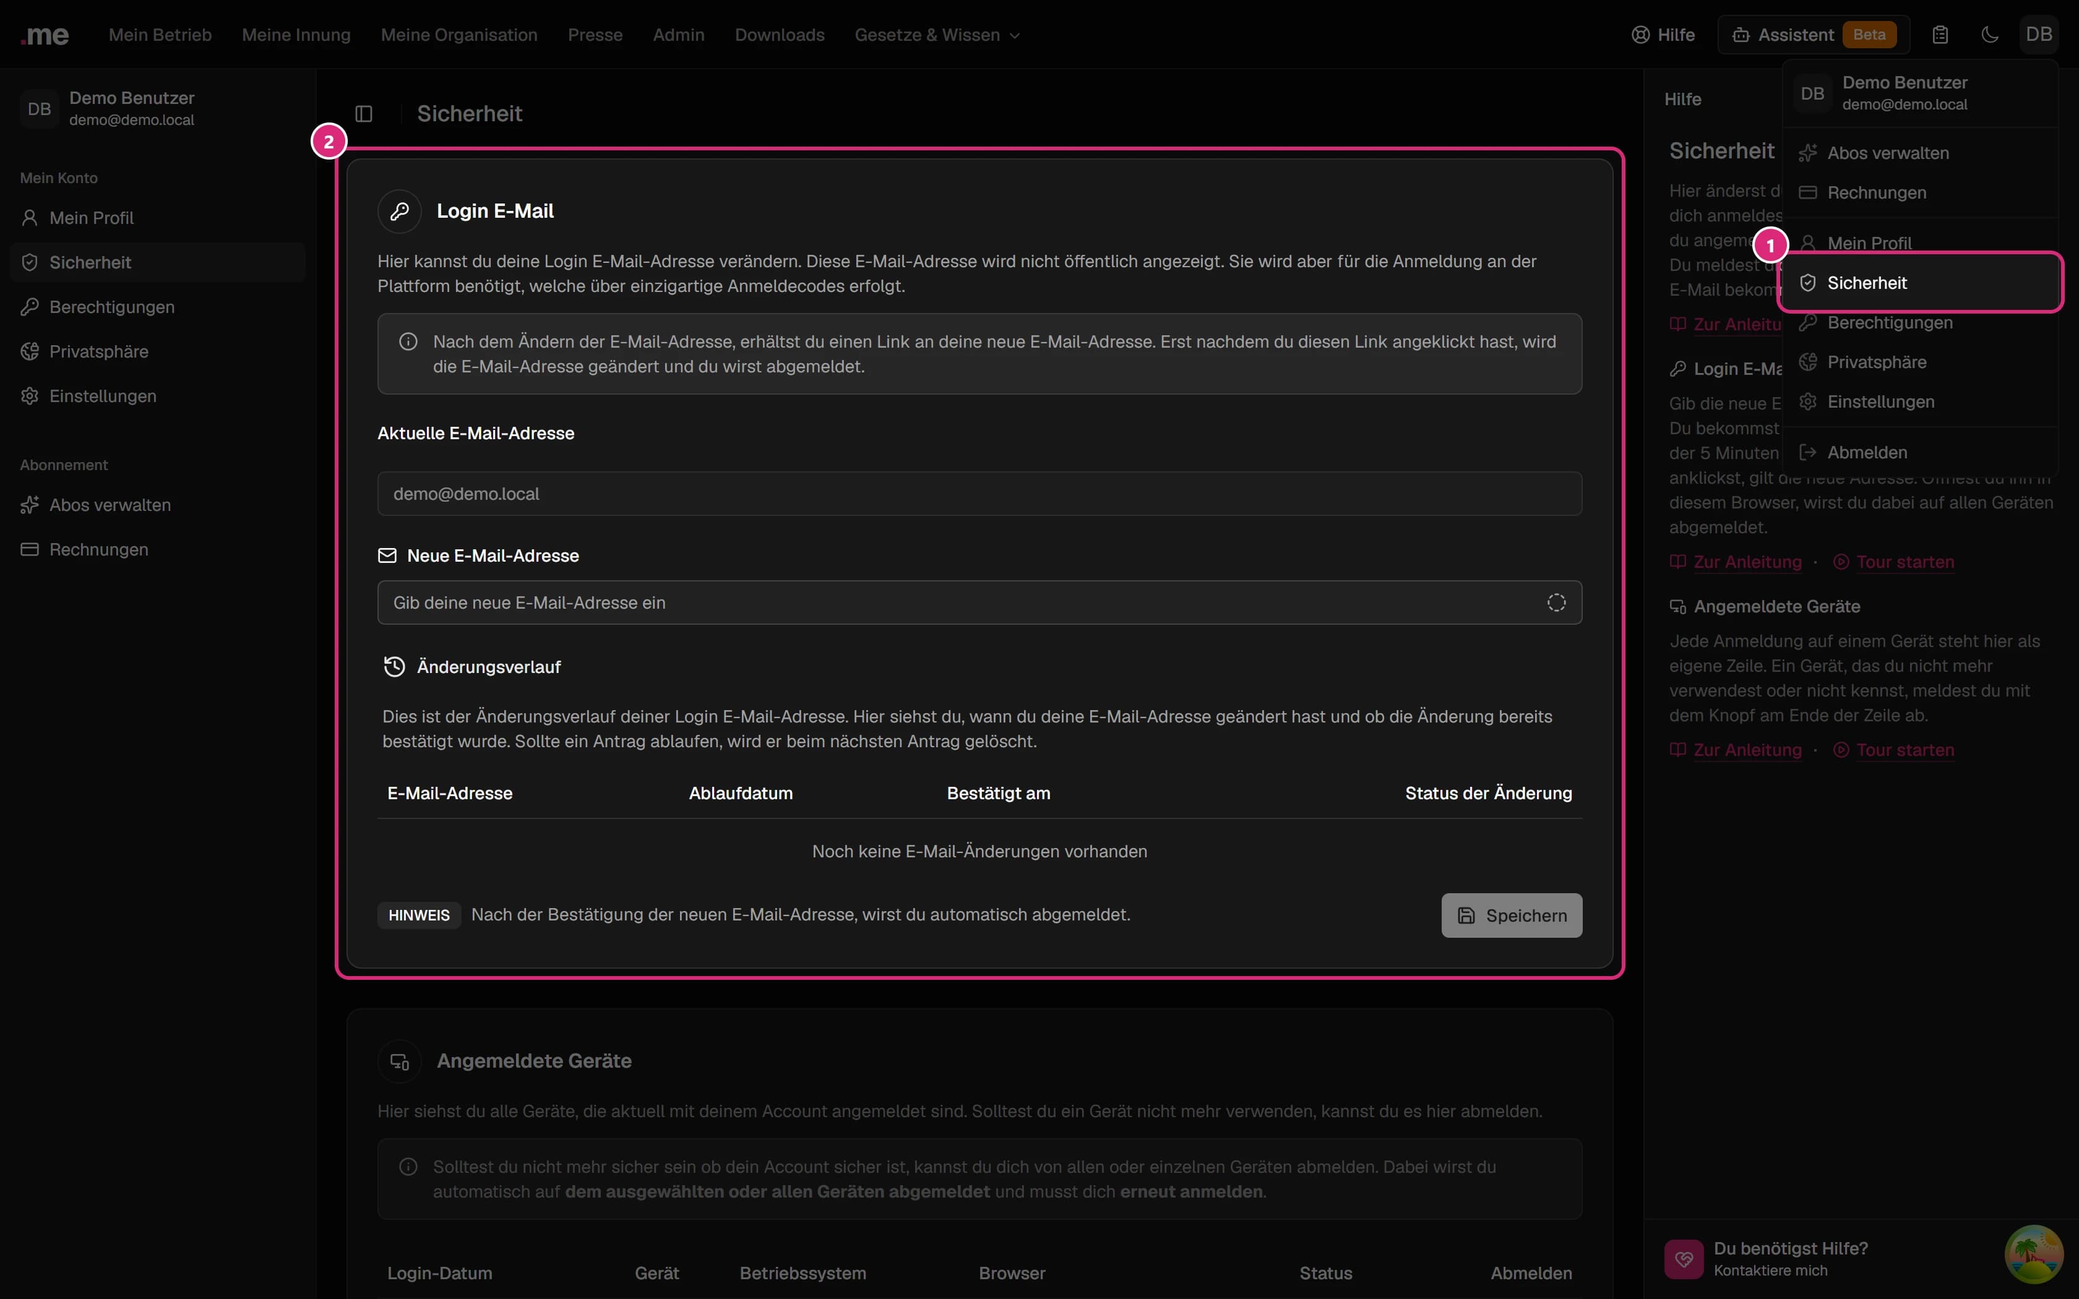Image resolution: width=2079 pixels, height=1299 pixels.
Task: Select Privatsphäre in left sidebar
Action: (x=158, y=352)
